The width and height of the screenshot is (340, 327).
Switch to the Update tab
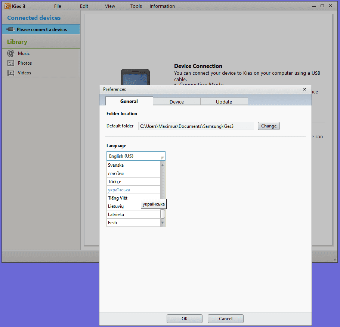click(x=224, y=102)
